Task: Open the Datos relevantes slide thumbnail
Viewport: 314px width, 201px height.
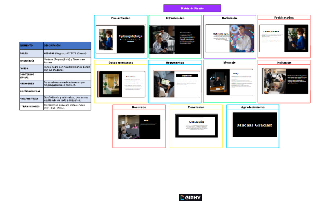Action: (x=121, y=84)
